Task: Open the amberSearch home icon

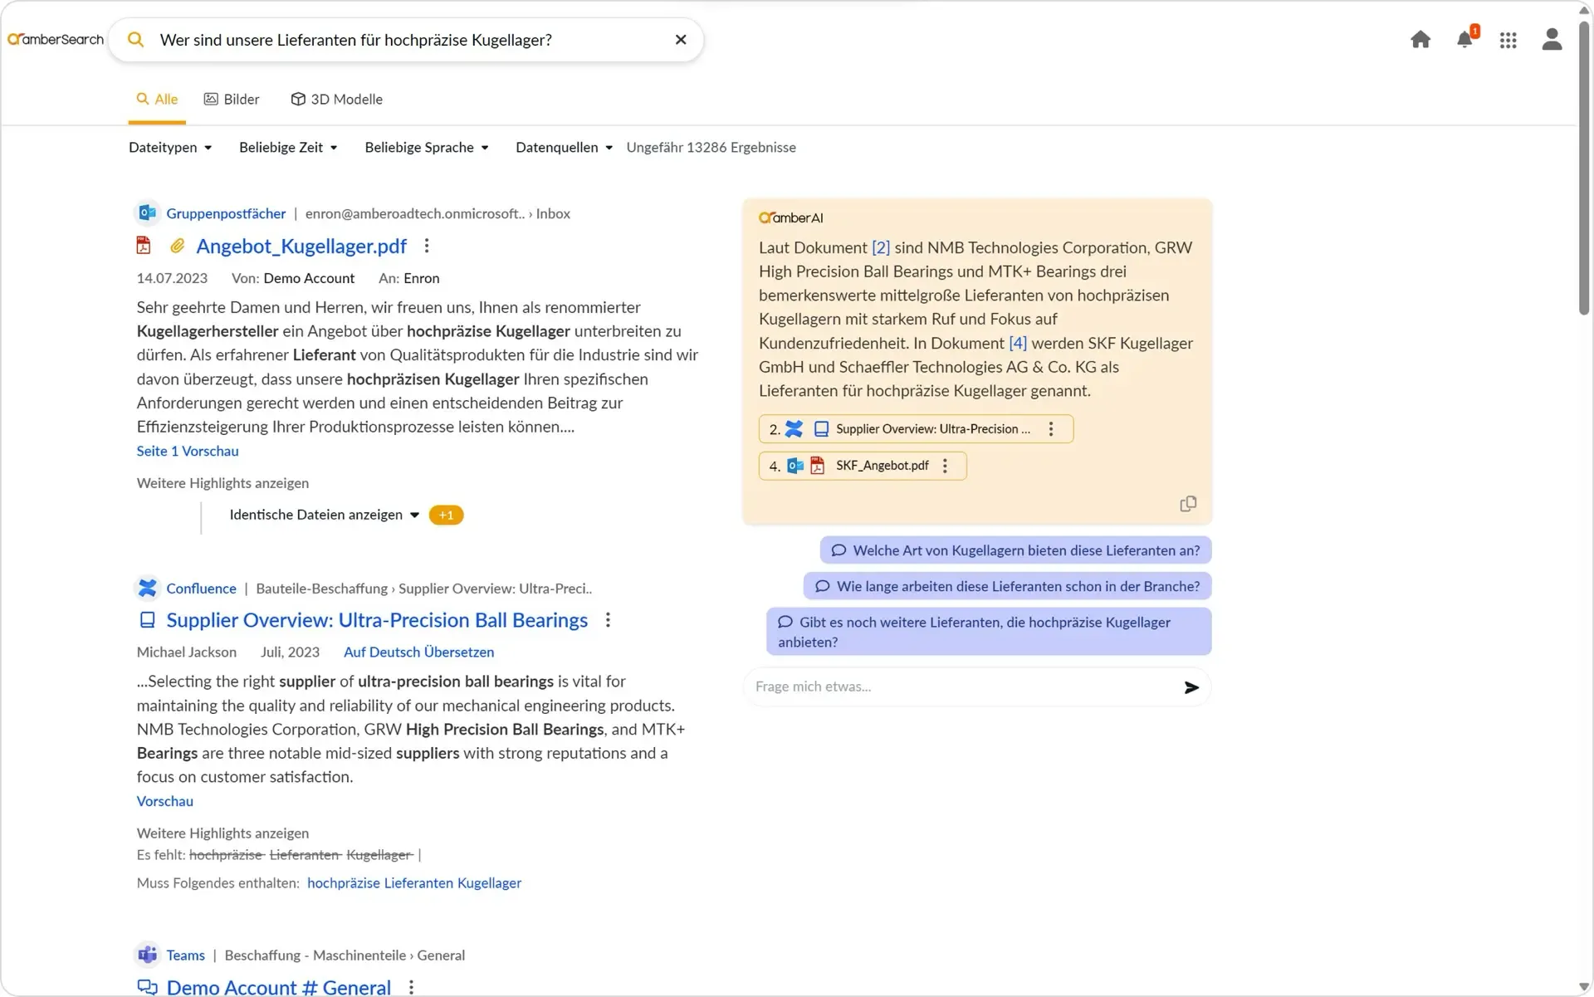Action: point(1420,39)
